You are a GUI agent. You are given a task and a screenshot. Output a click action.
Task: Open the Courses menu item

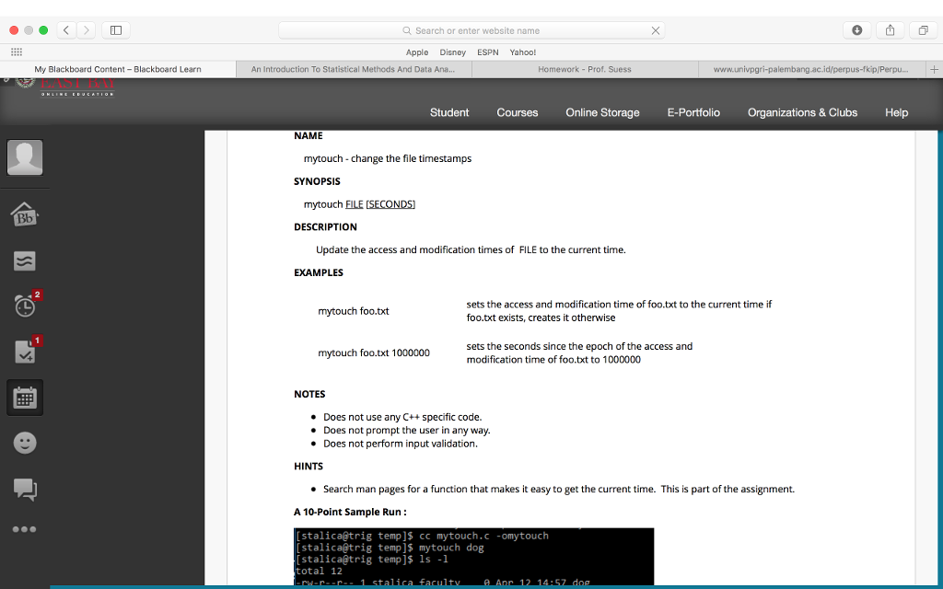(517, 112)
